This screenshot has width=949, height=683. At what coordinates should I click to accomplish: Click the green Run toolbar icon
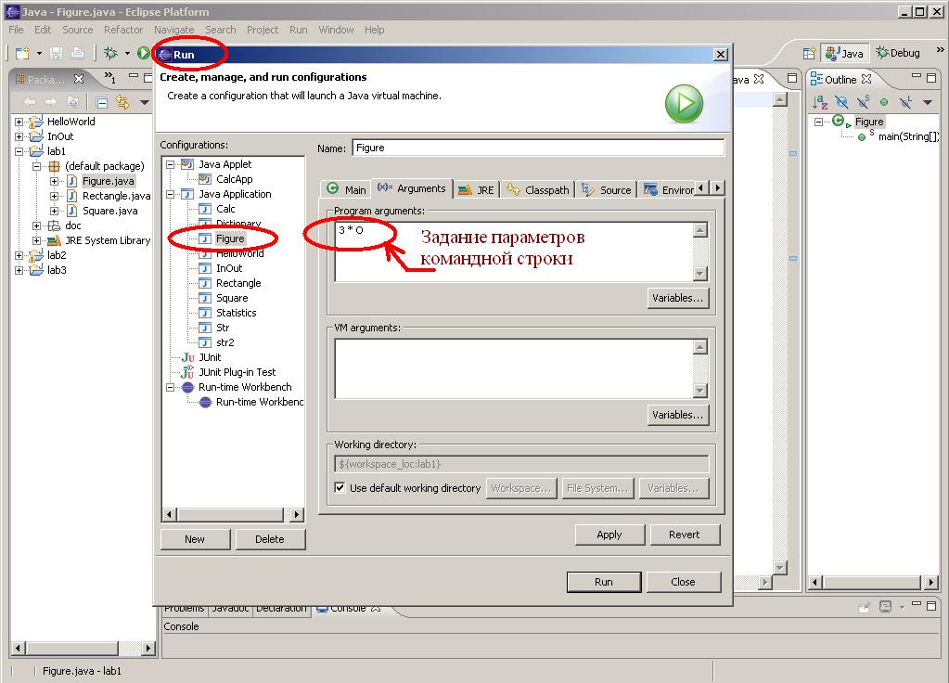(144, 53)
